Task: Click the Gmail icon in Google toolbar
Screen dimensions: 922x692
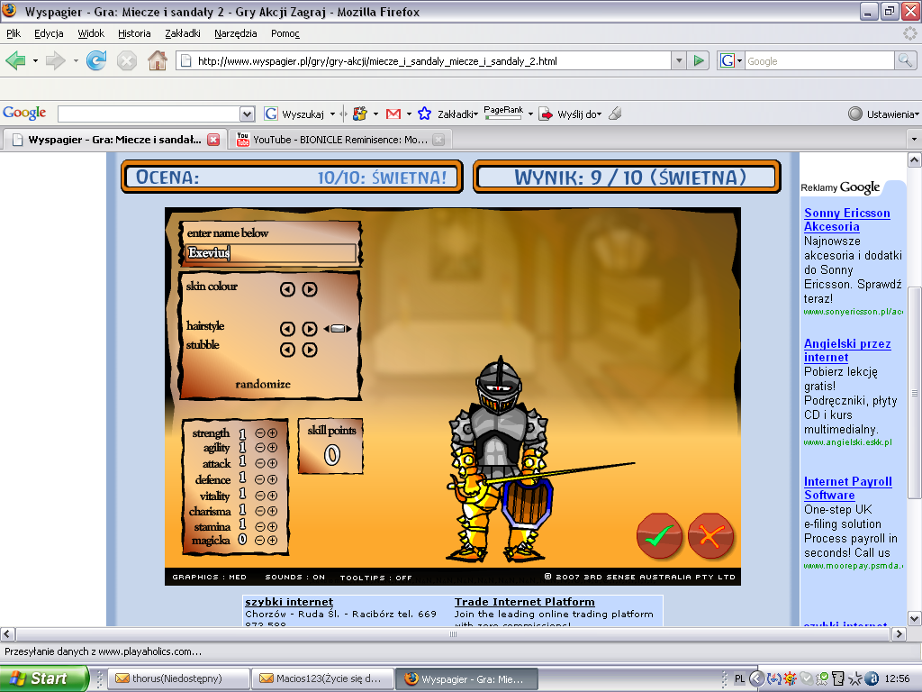Action: pos(393,114)
